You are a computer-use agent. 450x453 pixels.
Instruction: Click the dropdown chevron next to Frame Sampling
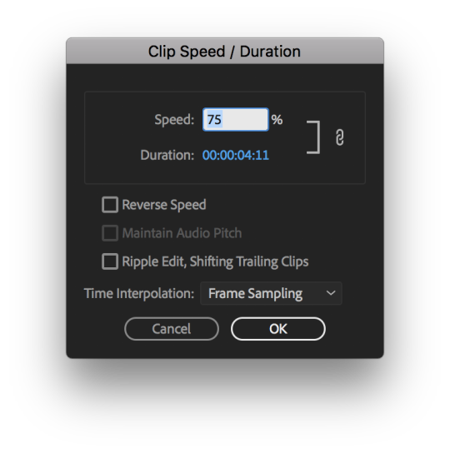331,293
